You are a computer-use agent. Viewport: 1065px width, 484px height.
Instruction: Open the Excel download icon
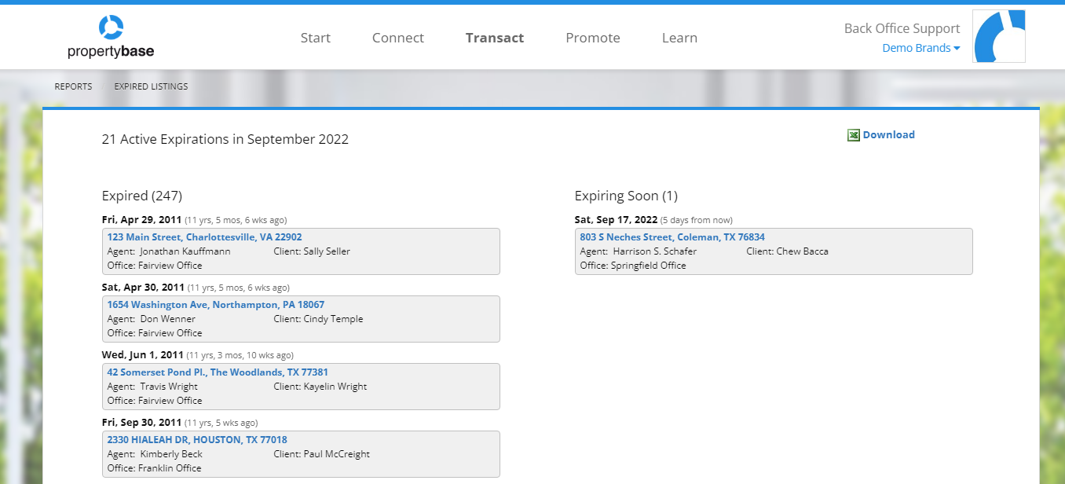coord(852,134)
